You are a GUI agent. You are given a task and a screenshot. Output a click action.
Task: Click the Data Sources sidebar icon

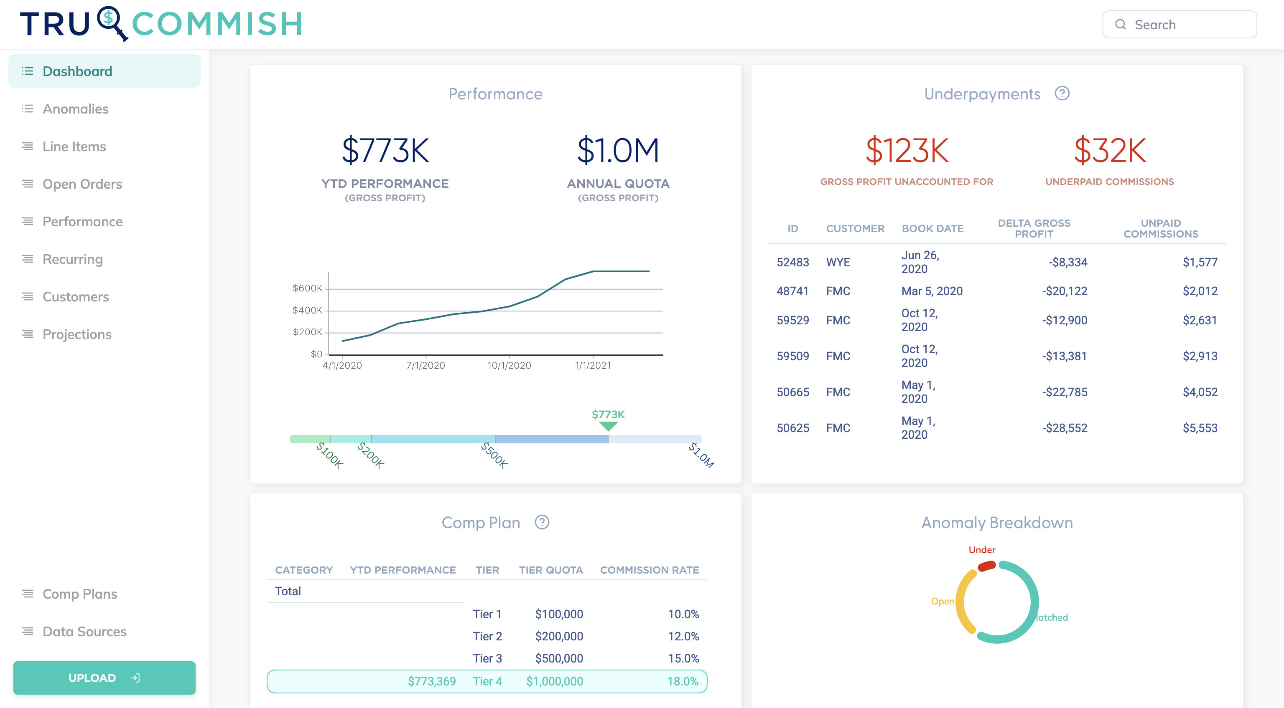28,631
